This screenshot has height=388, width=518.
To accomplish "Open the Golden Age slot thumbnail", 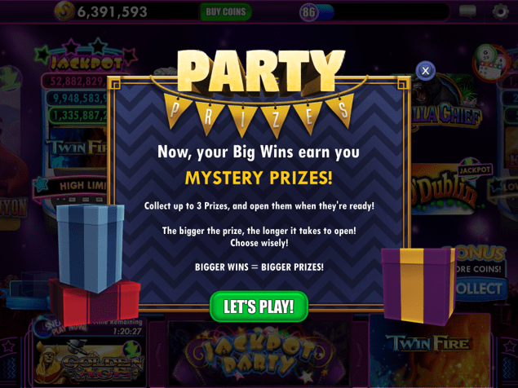I will point(89,362).
